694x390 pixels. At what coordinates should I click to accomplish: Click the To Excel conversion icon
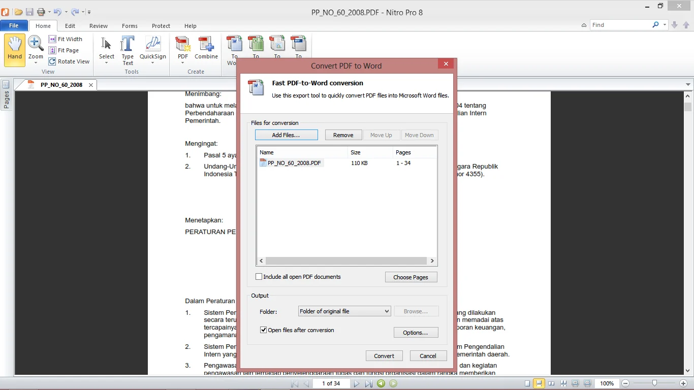[256, 44]
